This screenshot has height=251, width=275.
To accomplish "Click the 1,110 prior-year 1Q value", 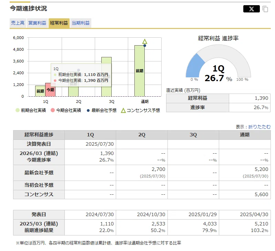I will (x=107, y=224).
